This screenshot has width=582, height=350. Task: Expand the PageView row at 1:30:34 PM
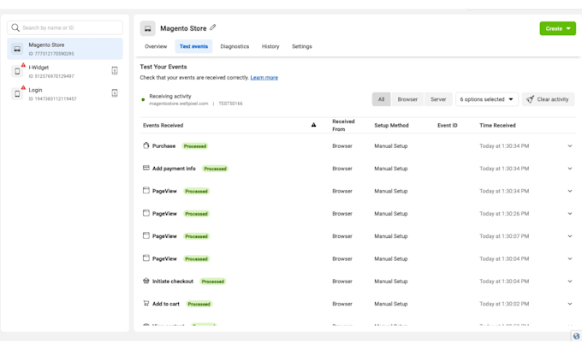click(x=570, y=191)
